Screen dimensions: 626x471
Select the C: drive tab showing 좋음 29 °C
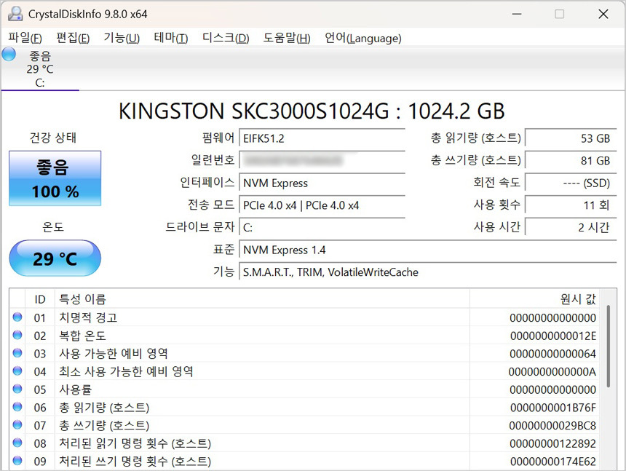coord(40,69)
